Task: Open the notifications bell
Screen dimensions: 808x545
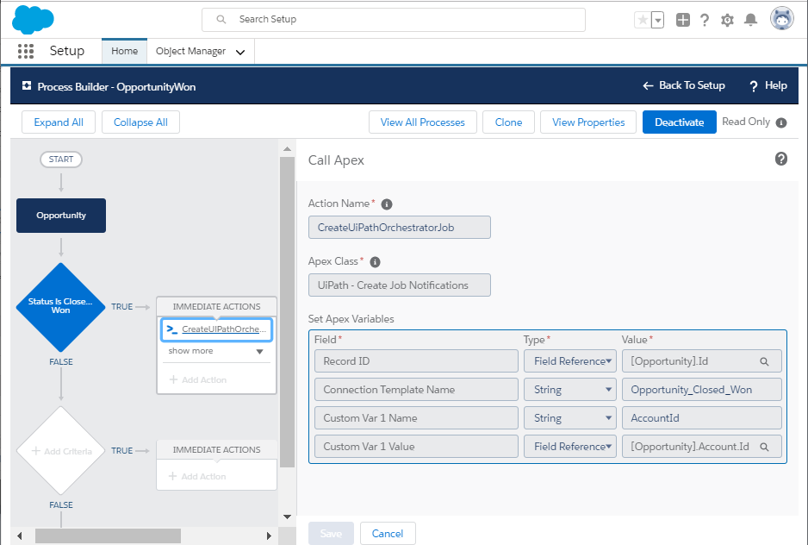Action: [749, 18]
